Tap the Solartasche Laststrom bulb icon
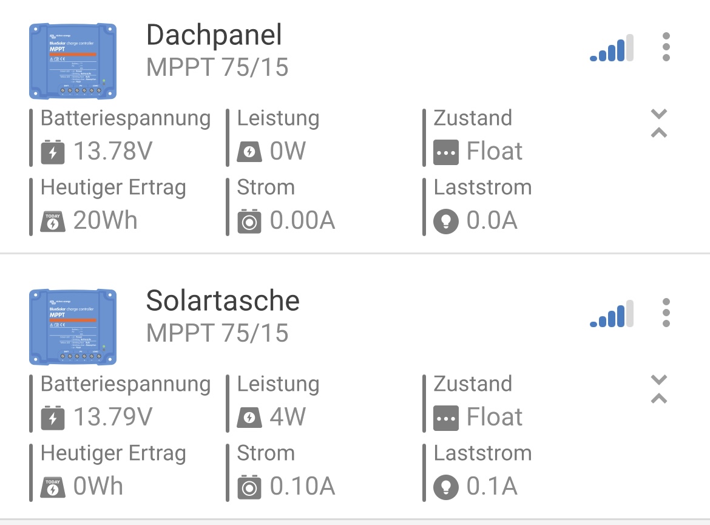This screenshot has width=710, height=525. 446,487
